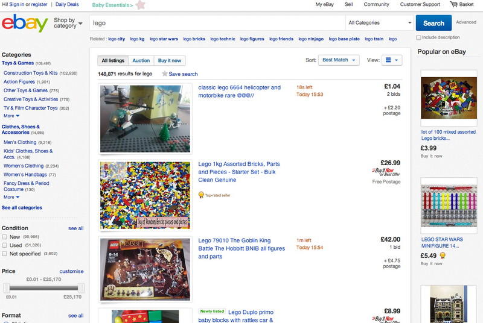The height and width of the screenshot is (323, 483).
Task: Click the eBay logo
Action: tap(25, 23)
